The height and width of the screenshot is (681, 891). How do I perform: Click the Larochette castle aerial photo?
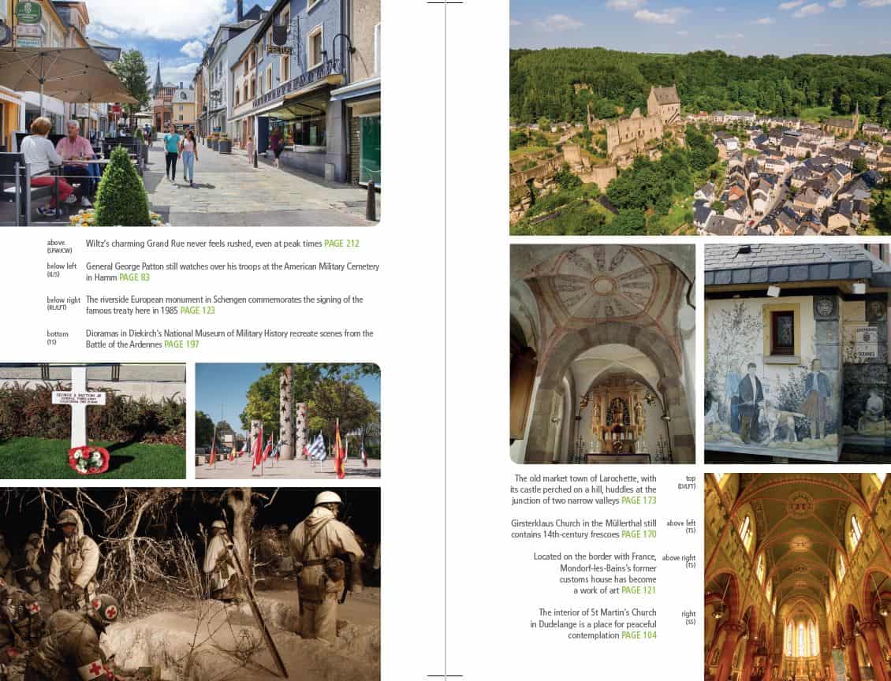click(700, 118)
